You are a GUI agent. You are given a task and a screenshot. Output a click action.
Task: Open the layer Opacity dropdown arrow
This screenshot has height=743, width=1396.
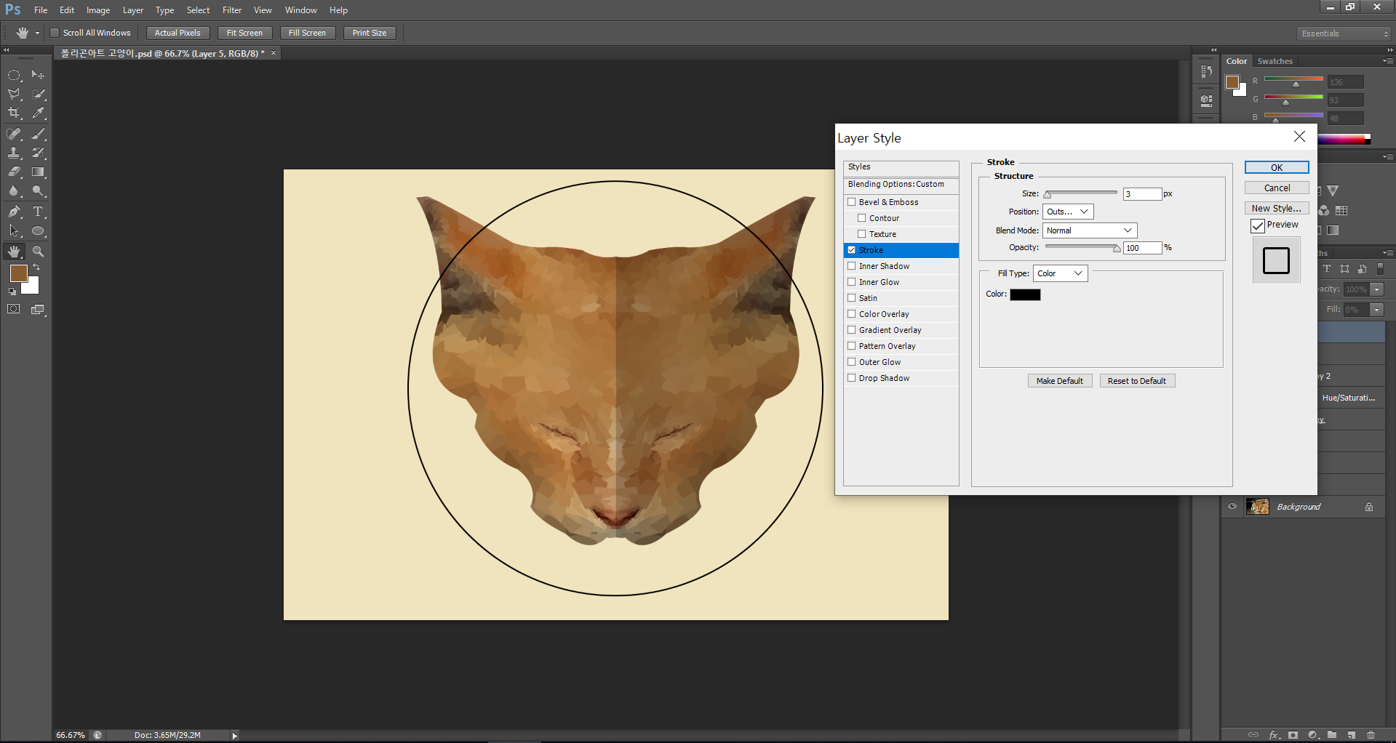[x=1377, y=289]
